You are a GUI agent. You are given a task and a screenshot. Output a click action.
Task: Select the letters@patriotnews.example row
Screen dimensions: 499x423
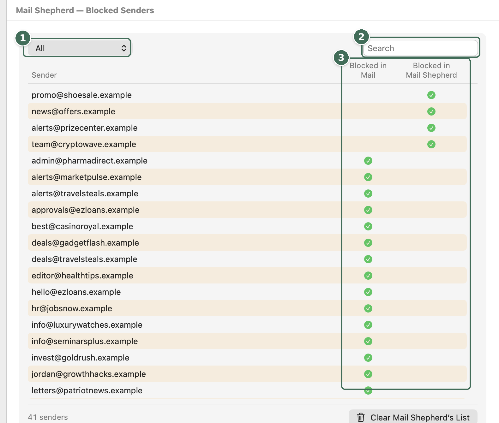pos(247,390)
